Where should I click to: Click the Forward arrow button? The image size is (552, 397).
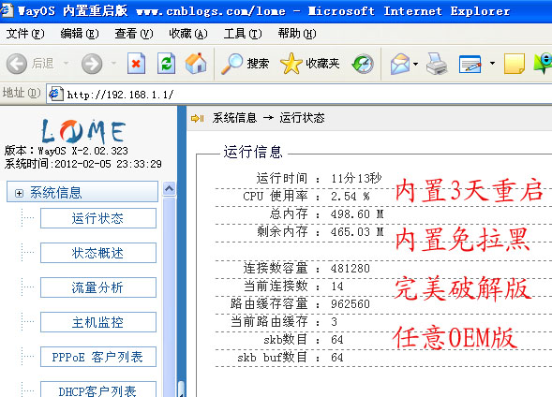[92, 64]
